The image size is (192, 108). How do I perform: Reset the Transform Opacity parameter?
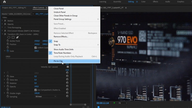point(67,86)
